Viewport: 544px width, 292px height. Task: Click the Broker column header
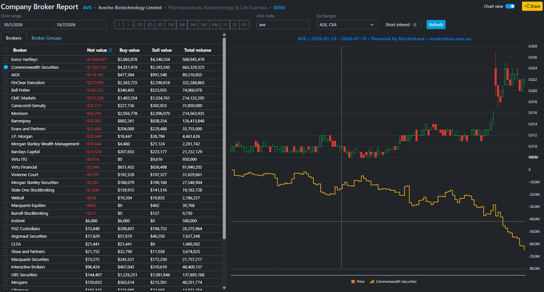click(20, 50)
